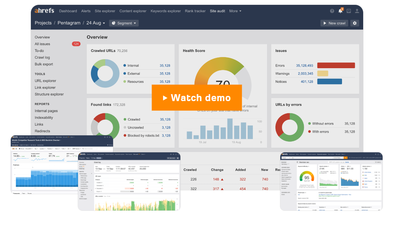This screenshot has width=393, height=233.
Task: Click the Errors count 35,128,493
Action: point(304,65)
